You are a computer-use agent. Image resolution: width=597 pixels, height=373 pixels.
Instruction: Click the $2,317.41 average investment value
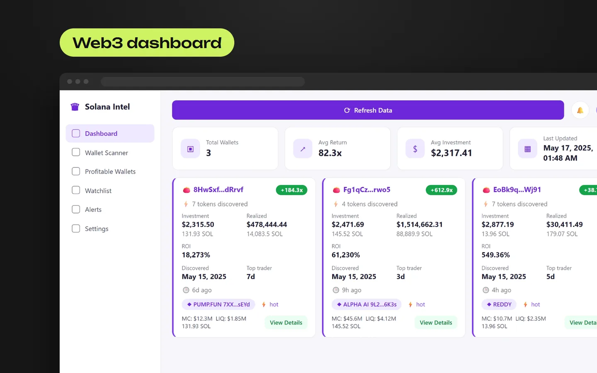tap(451, 153)
